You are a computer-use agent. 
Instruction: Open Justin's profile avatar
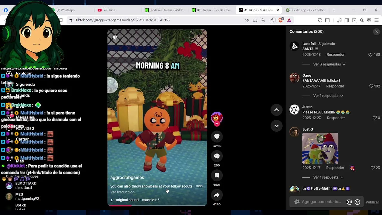(x=294, y=109)
